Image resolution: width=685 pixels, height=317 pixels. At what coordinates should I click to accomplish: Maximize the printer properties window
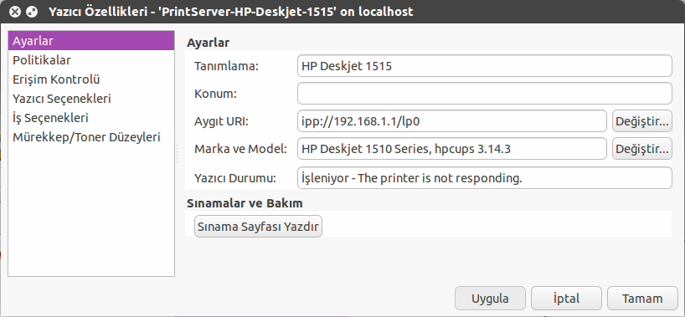click(x=32, y=12)
